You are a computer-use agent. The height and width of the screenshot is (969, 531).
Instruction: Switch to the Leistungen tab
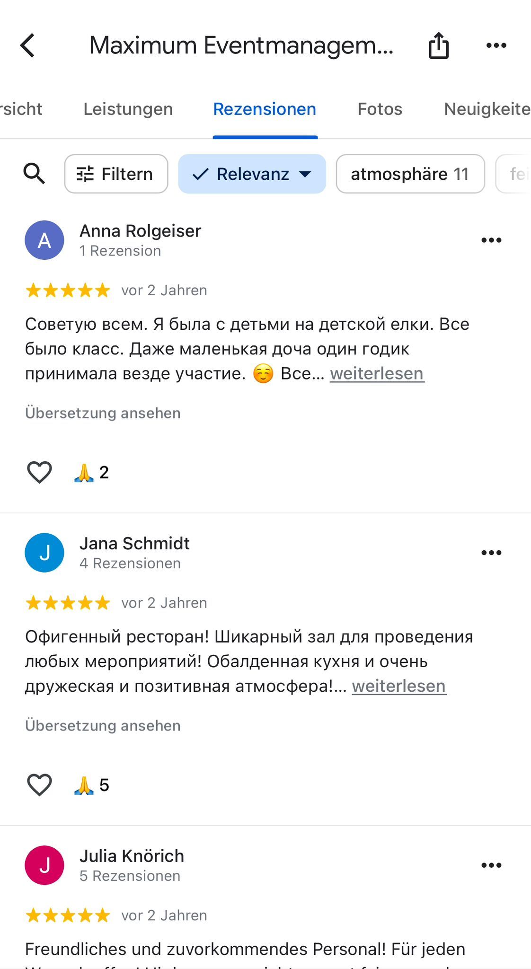tap(128, 109)
